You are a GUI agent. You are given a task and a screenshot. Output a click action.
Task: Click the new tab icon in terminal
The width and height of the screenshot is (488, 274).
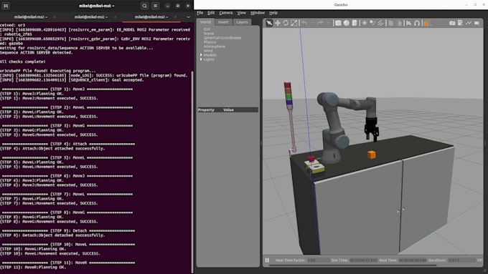pyautogui.click(x=6, y=6)
